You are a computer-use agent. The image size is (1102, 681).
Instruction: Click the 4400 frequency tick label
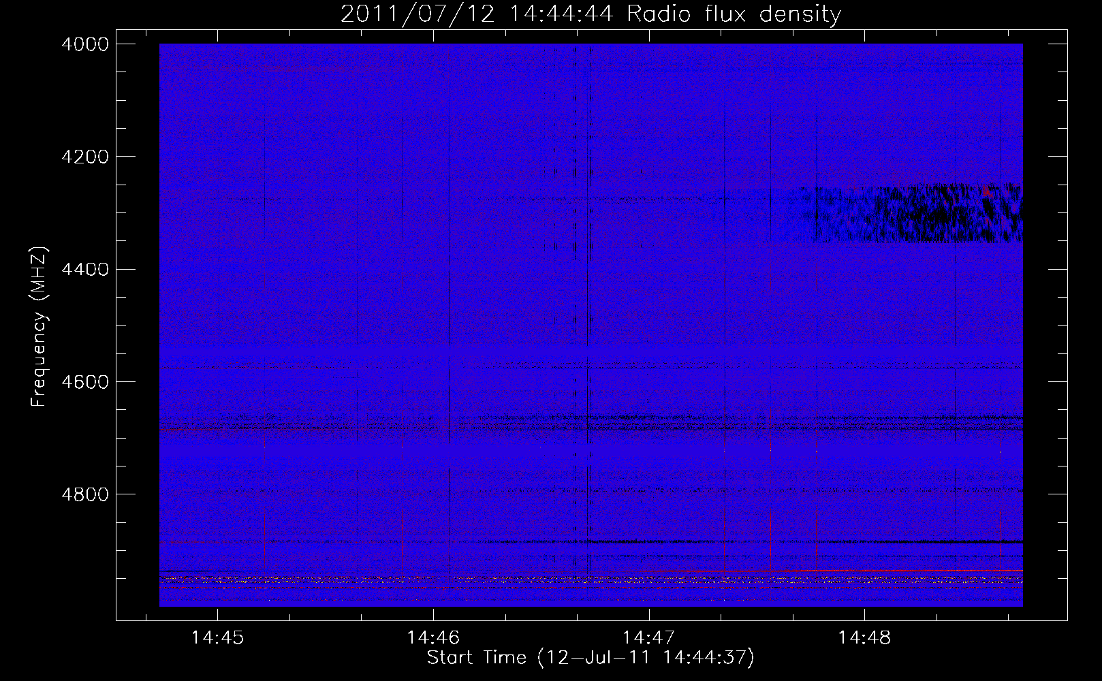click(x=85, y=270)
